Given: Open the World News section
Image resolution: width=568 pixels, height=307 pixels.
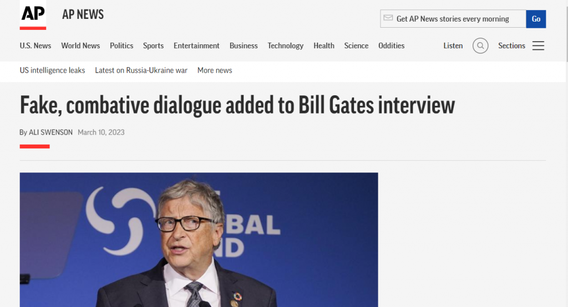Looking at the screenshot, I should click(80, 45).
